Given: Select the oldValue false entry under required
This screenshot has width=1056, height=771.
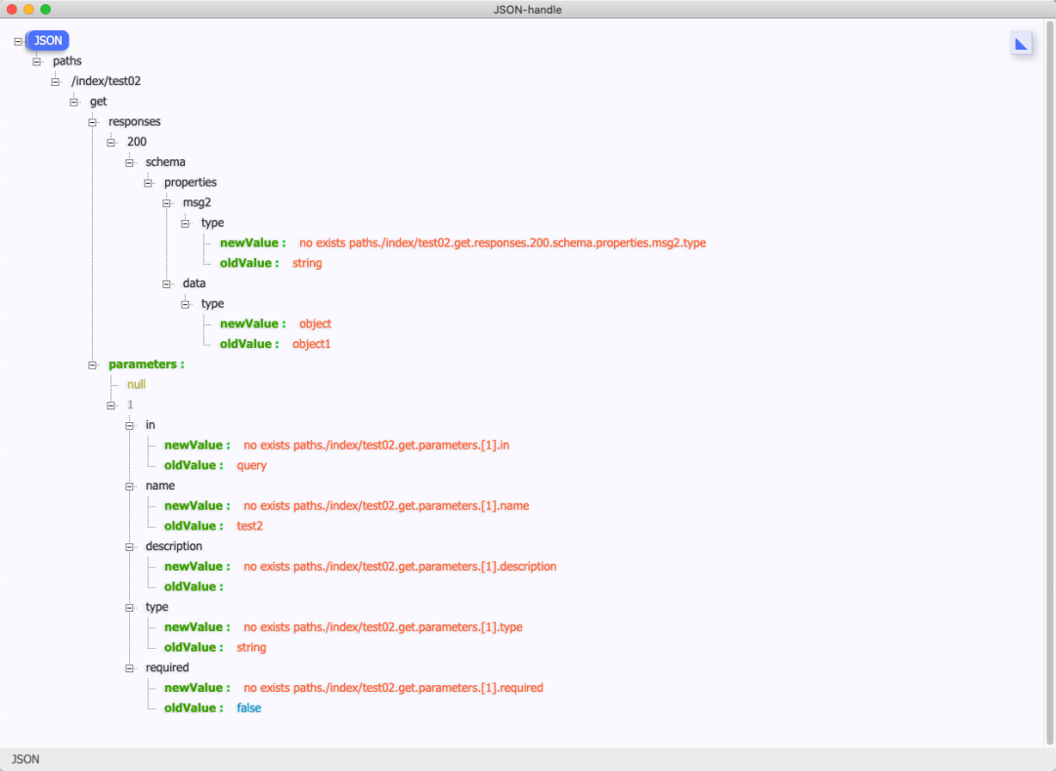Looking at the screenshot, I should pos(220,707).
